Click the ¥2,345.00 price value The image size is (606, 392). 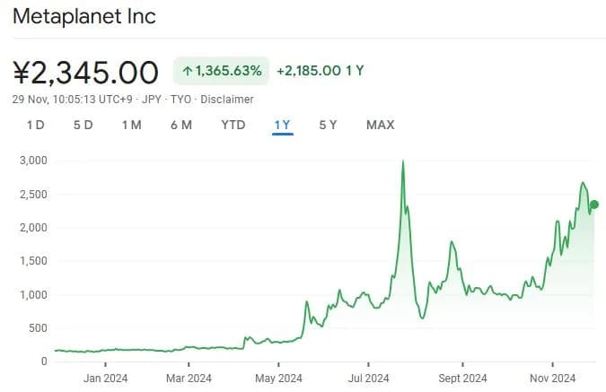click(x=86, y=71)
